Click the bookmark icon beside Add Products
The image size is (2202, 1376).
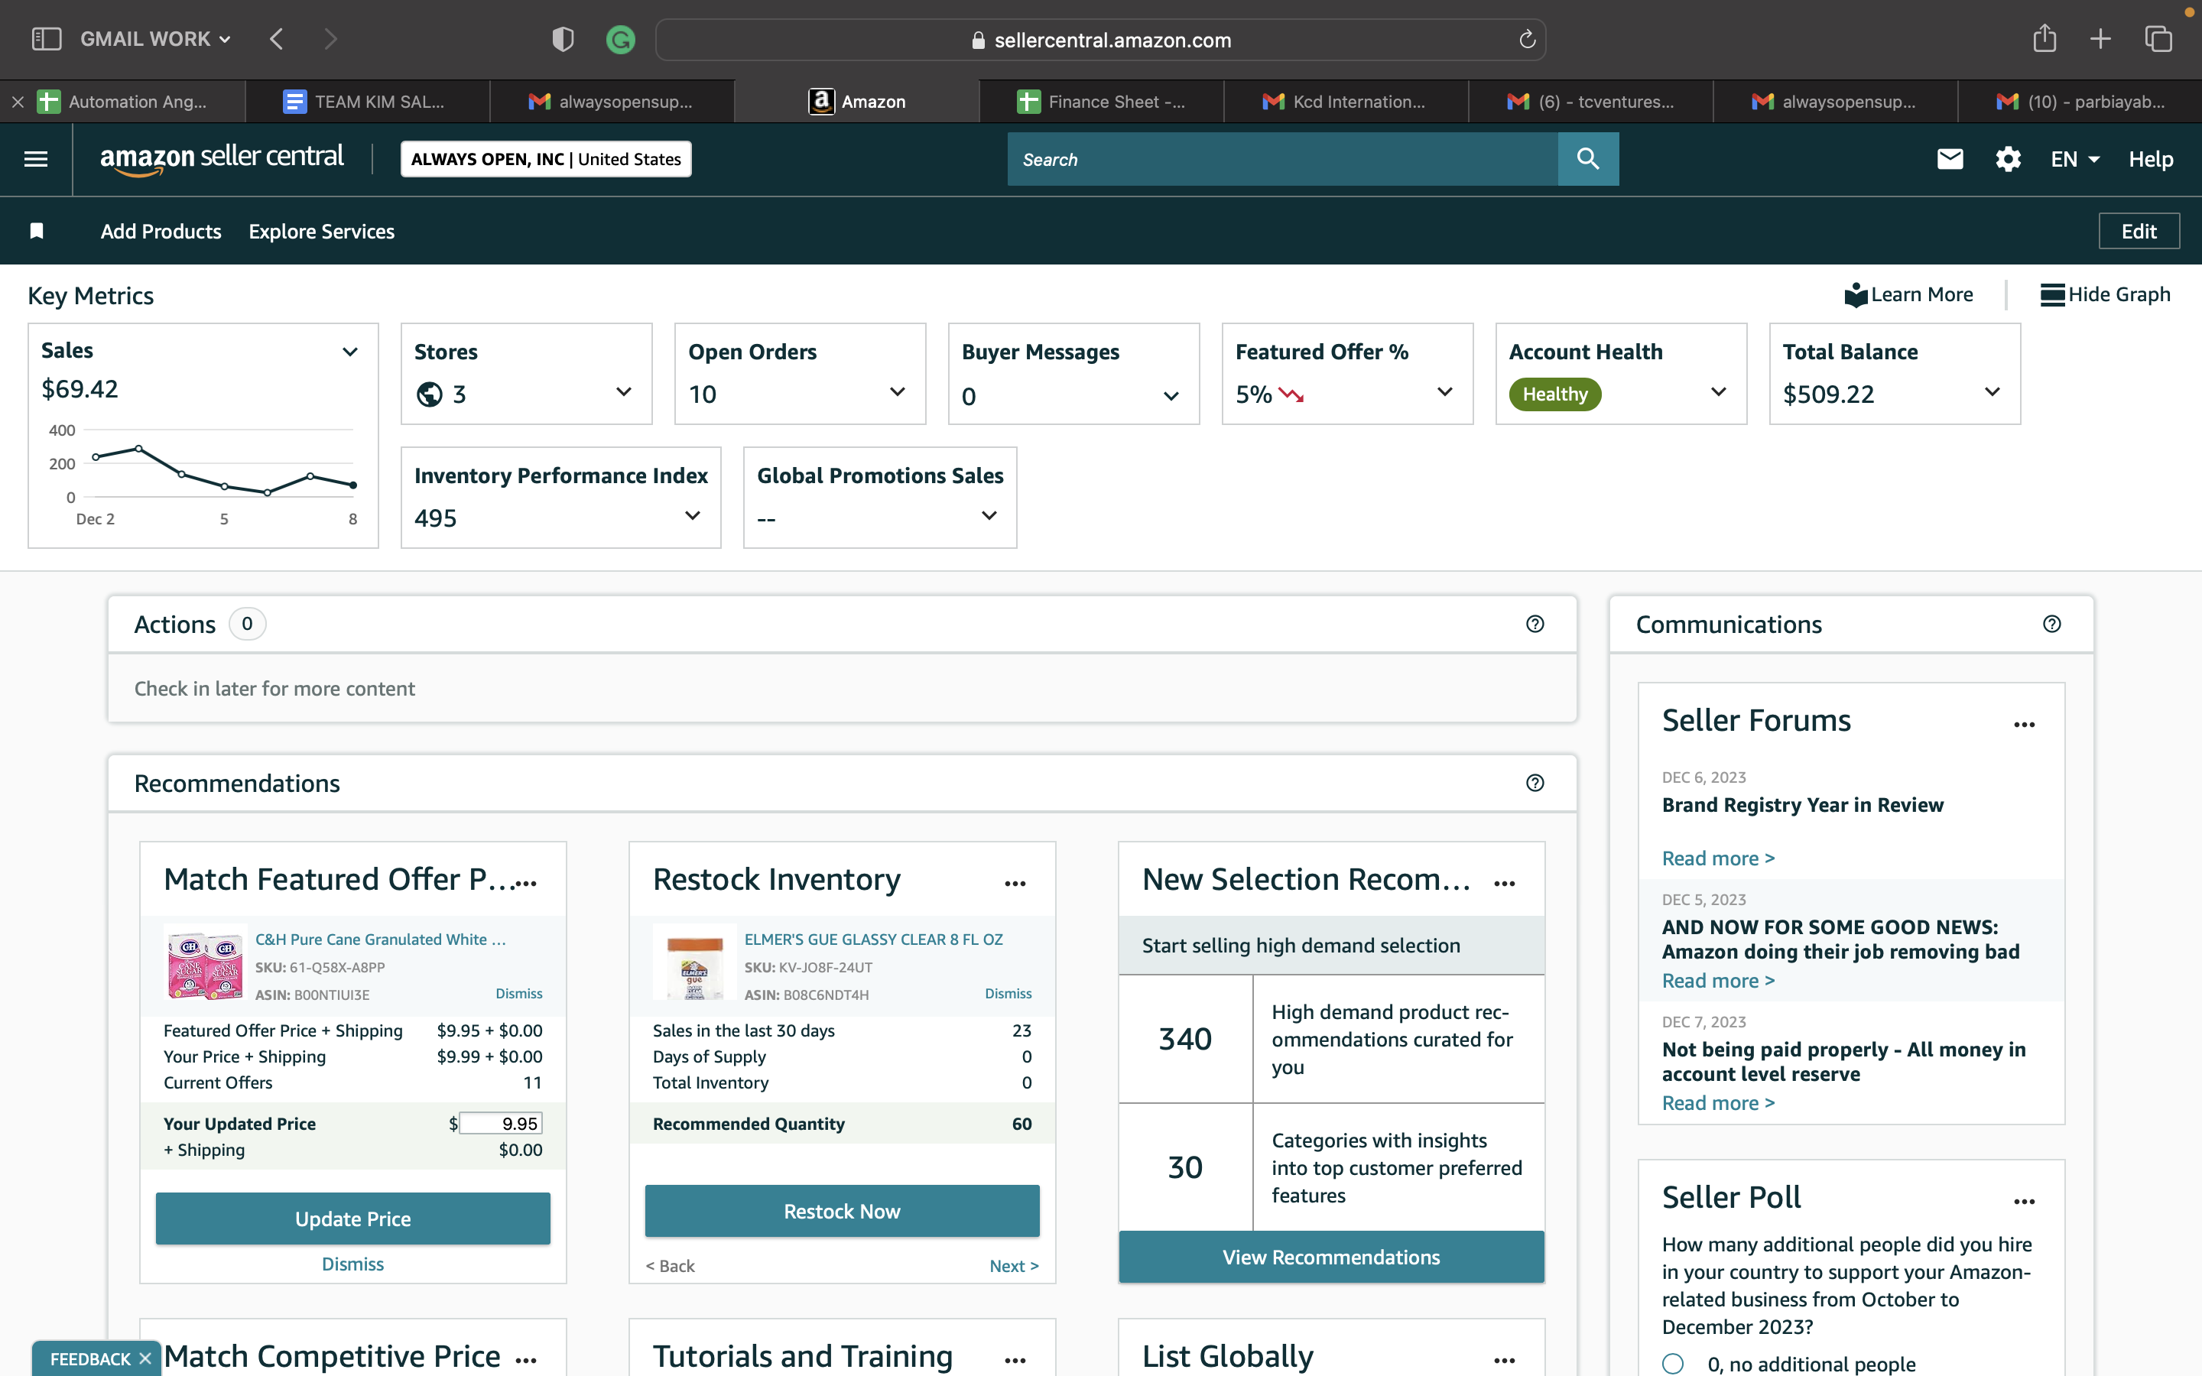click(x=37, y=231)
